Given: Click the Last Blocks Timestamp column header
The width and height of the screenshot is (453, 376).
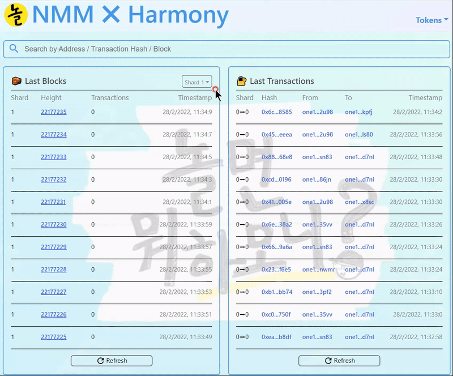Looking at the screenshot, I should point(195,98).
